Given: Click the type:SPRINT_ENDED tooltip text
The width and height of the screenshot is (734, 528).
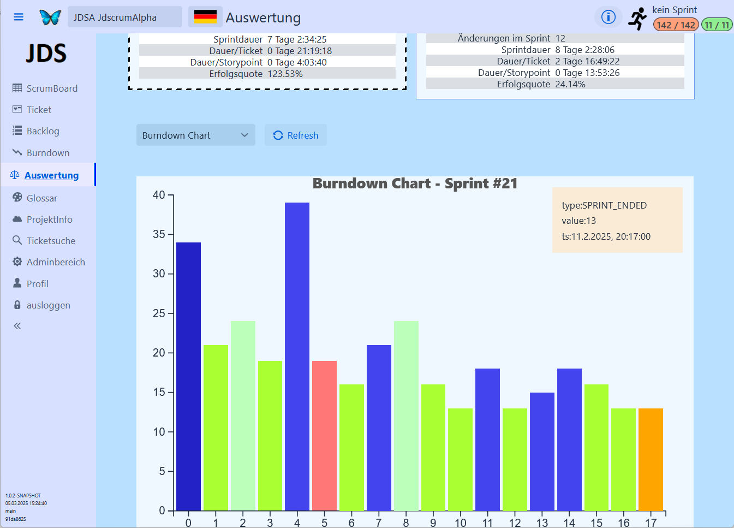Looking at the screenshot, I should [x=604, y=205].
